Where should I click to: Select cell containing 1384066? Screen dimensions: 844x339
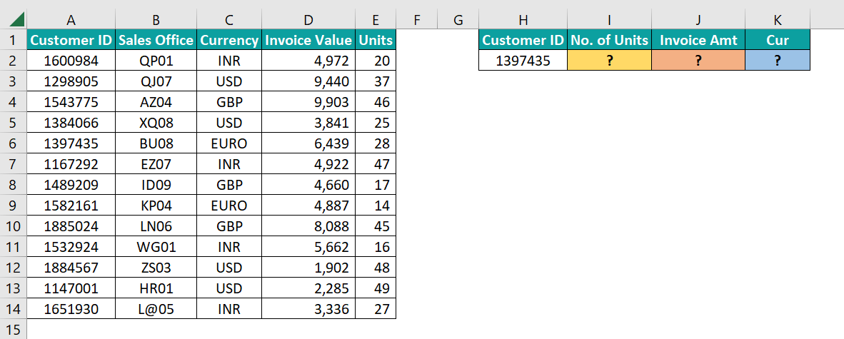click(x=71, y=123)
